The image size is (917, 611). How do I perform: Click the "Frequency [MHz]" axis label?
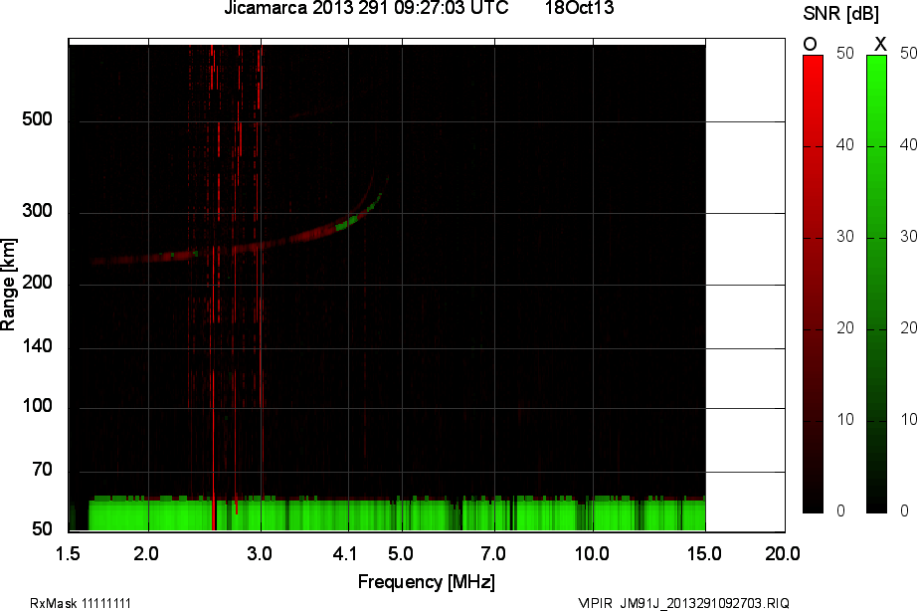[426, 581]
